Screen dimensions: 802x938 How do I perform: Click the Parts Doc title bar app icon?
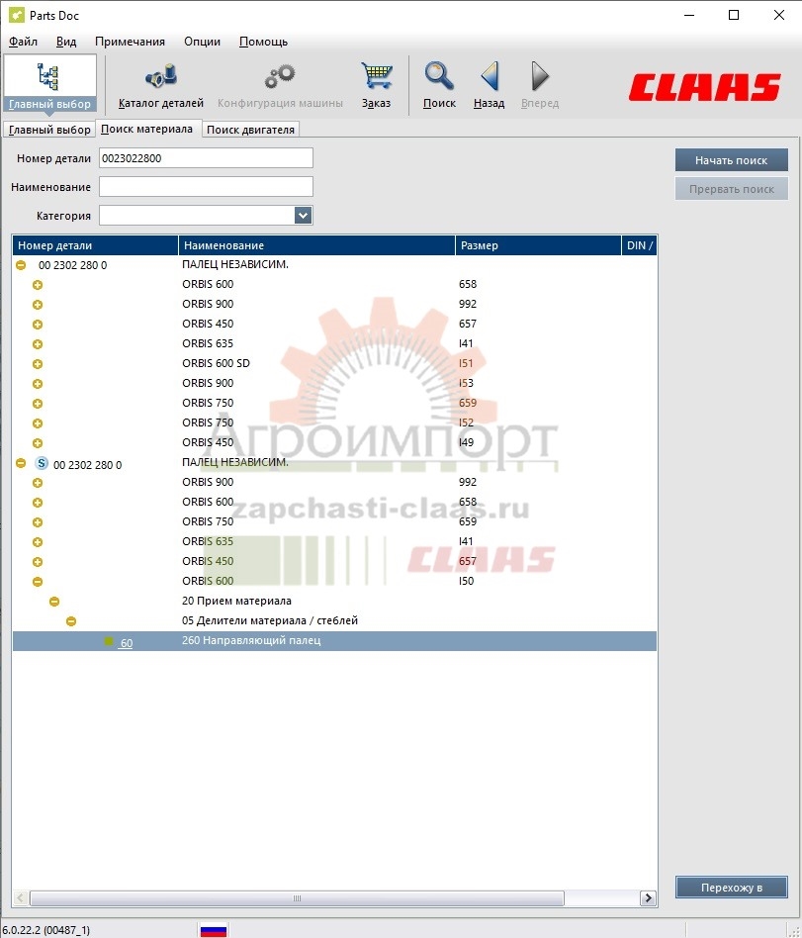[x=17, y=15]
